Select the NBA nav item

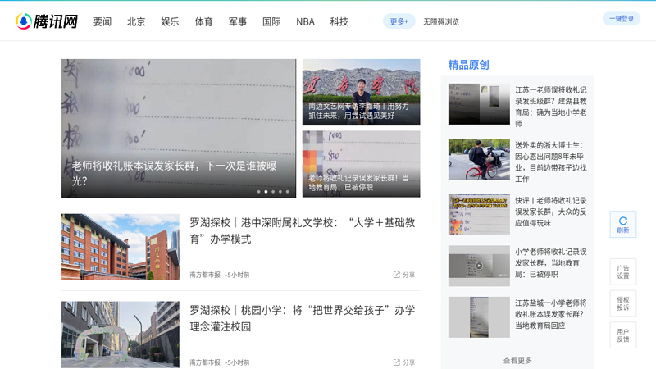(305, 22)
